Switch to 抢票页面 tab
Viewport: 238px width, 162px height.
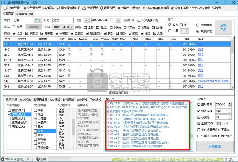coord(8,13)
